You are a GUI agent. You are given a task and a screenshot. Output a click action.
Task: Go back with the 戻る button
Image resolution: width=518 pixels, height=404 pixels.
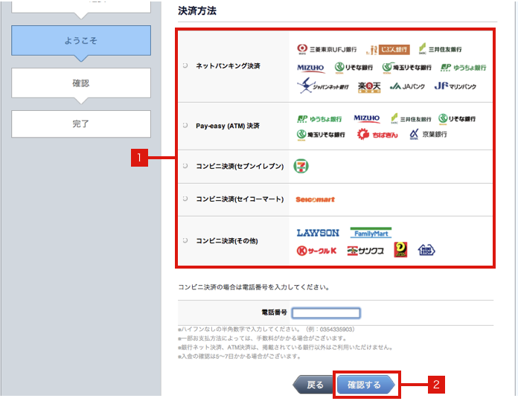tap(314, 385)
